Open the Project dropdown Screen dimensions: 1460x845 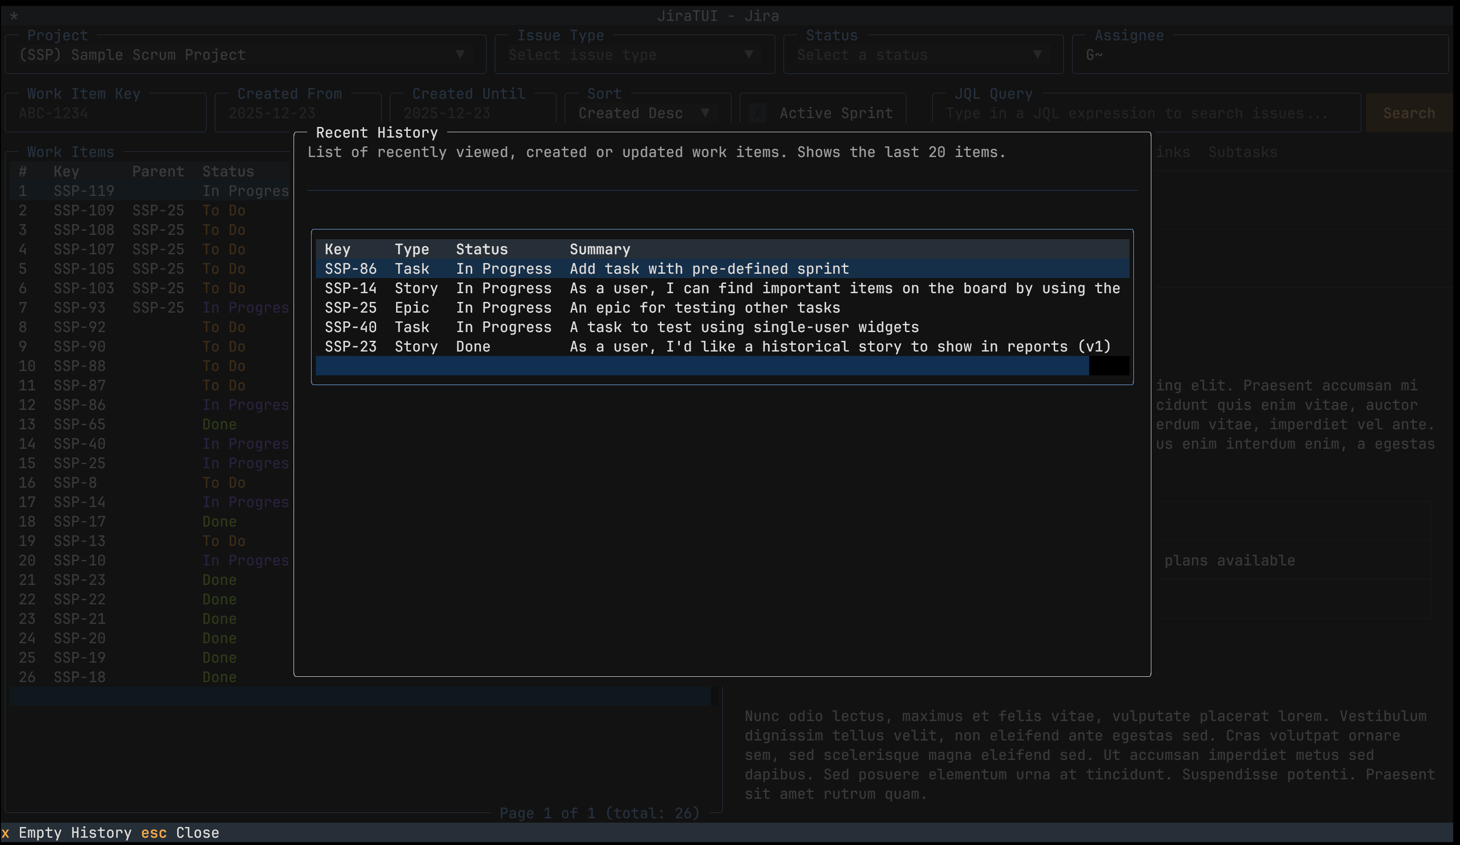tap(245, 54)
